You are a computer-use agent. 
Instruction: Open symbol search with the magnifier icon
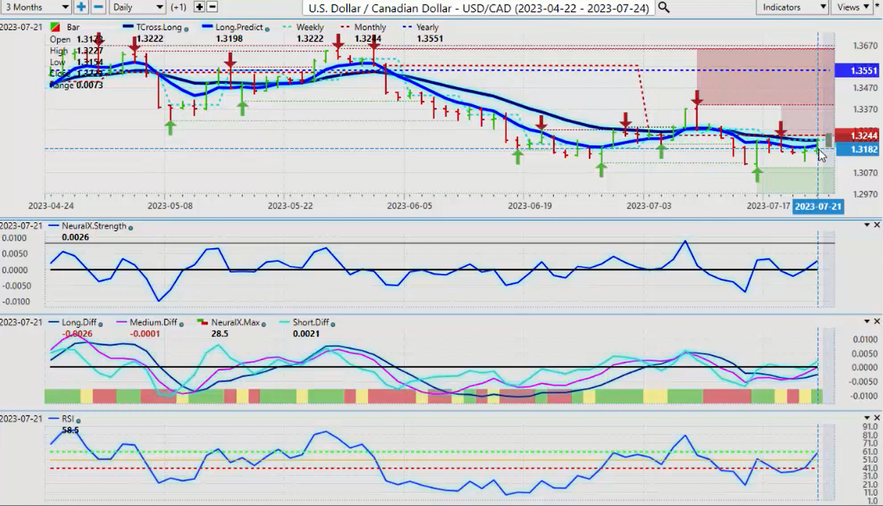(x=663, y=7)
